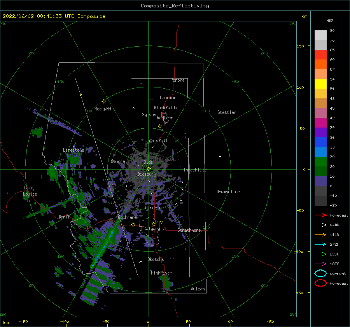350x327 pixels.
Task: Click the Sylvan label
Action: (x=149, y=115)
